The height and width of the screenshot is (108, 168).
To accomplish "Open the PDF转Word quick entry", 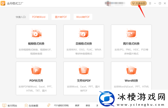I will [39, 17].
